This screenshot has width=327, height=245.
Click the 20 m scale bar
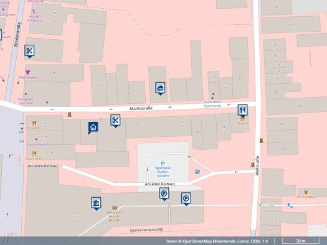(301, 241)
